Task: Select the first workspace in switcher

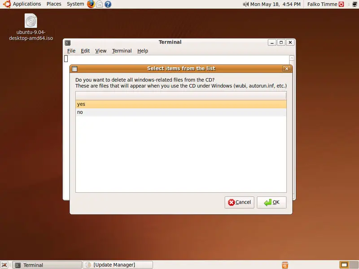Action: (344, 265)
